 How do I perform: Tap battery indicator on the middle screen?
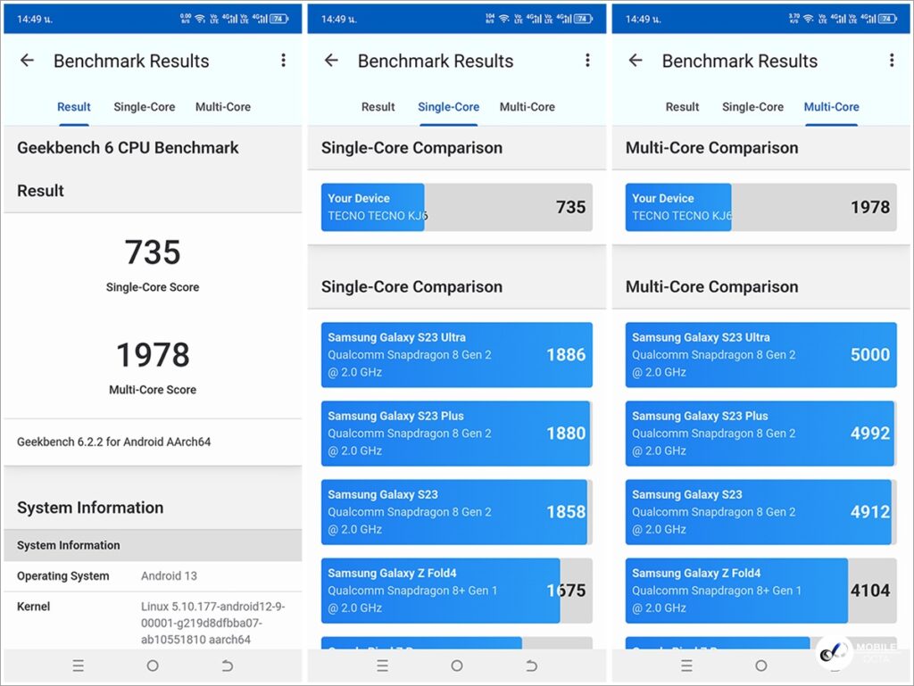tap(583, 19)
